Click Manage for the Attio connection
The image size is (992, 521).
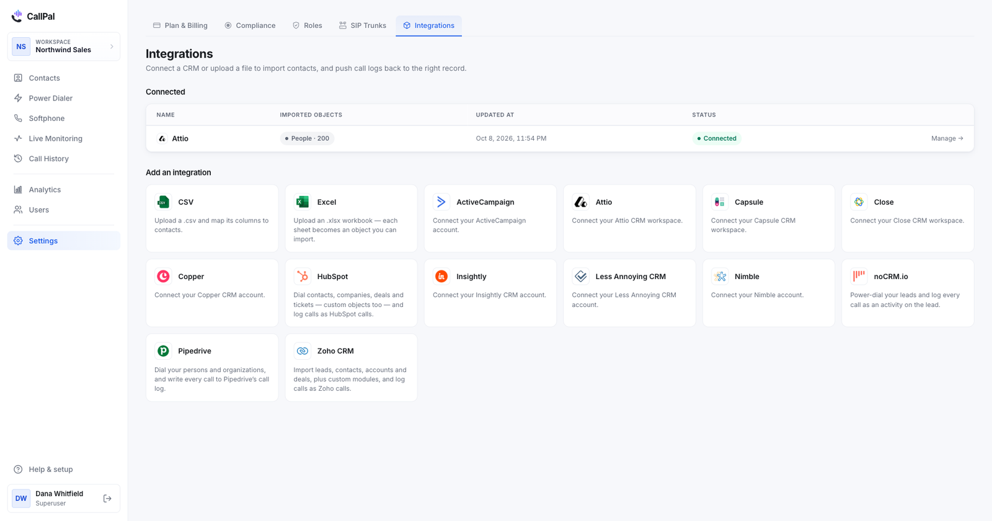[x=947, y=138]
